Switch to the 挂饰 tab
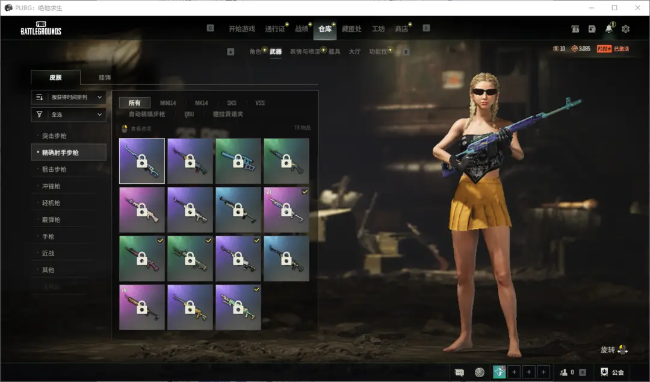The height and width of the screenshot is (382, 650). [x=104, y=78]
